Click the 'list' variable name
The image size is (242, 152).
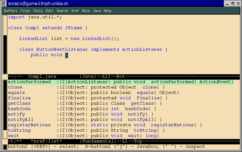coord(57,39)
